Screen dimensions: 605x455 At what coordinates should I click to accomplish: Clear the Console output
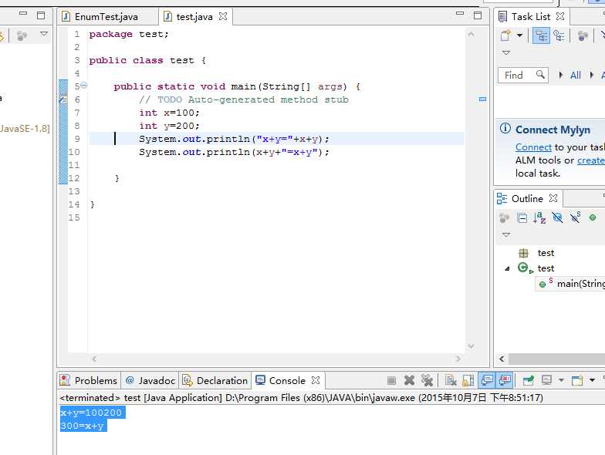pyautogui.click(x=451, y=381)
